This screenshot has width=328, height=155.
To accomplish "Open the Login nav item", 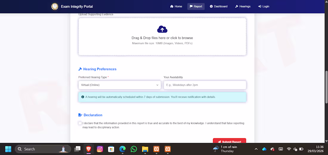I will coord(264,7).
